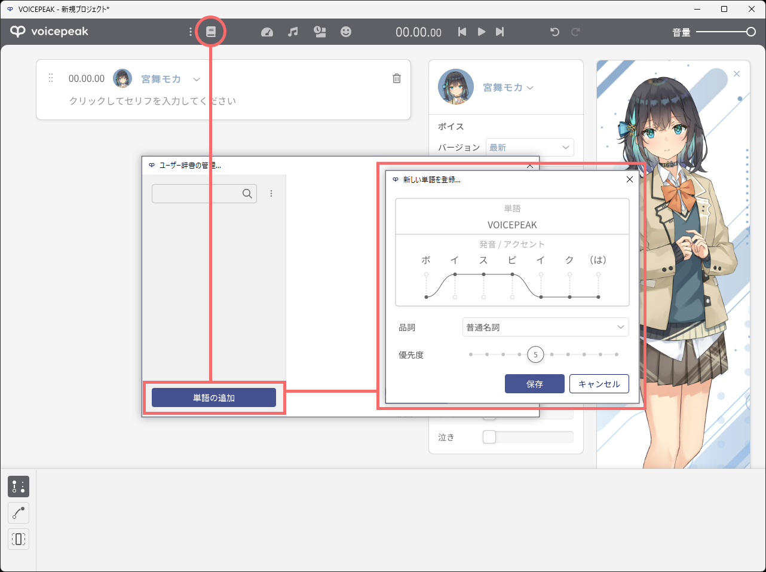Screen dimensions: 766x572
Task: Close the character illustration panel
Action: (x=737, y=74)
